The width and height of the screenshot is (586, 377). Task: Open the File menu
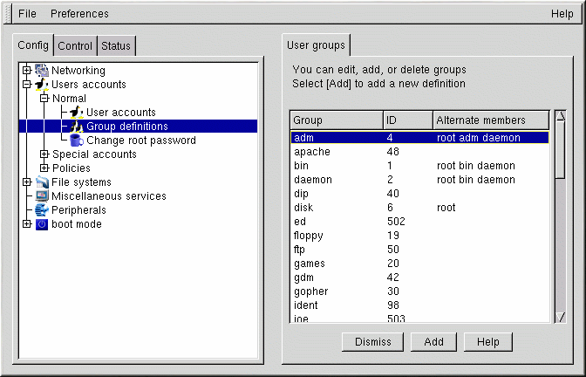[x=27, y=14]
